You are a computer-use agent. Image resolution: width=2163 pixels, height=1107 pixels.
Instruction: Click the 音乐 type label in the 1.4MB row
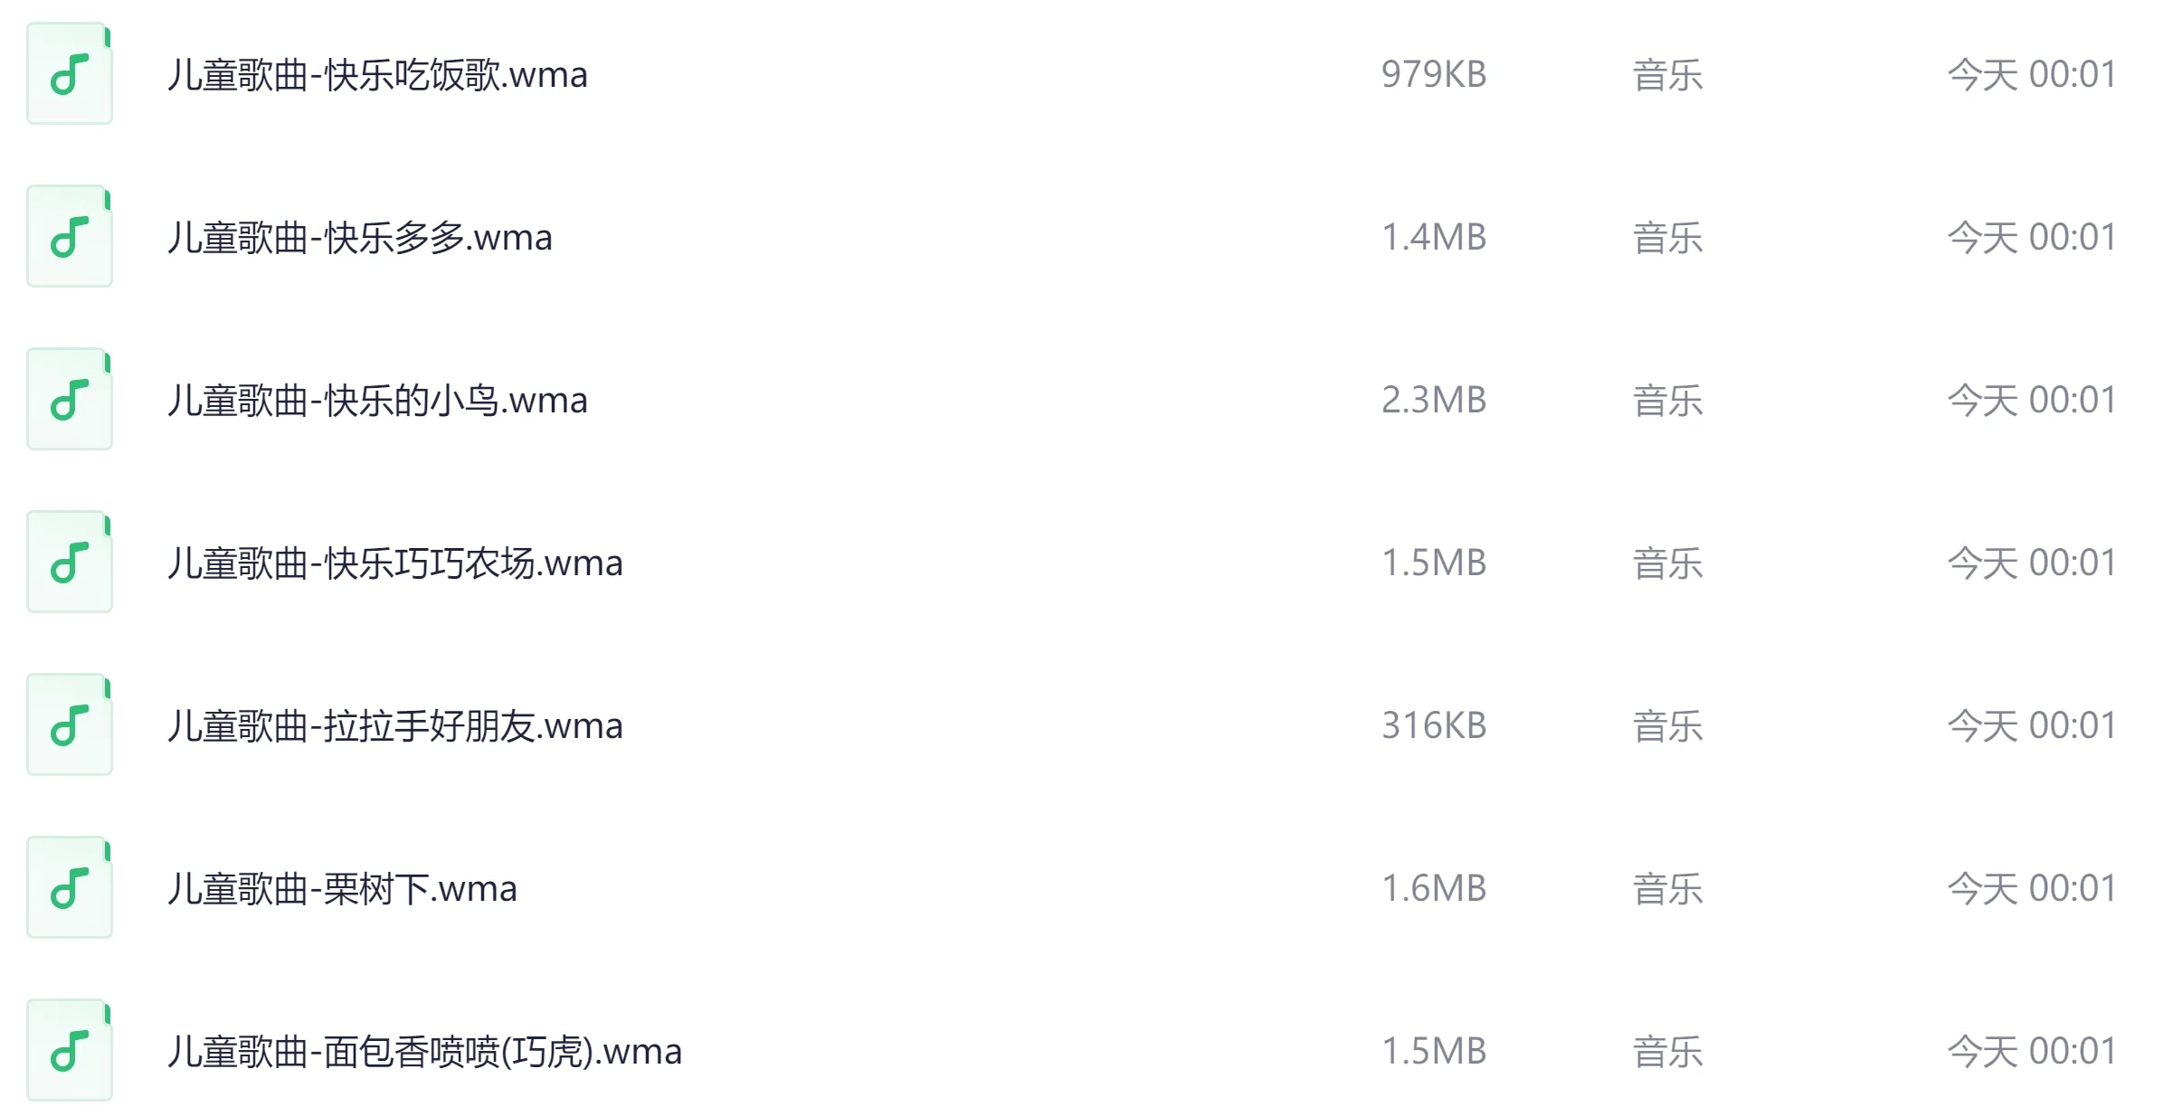click(x=1667, y=238)
